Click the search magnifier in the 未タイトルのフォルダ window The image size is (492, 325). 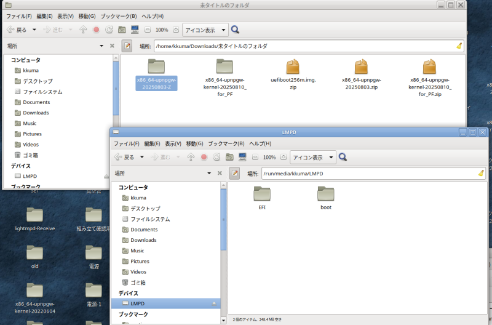(235, 30)
